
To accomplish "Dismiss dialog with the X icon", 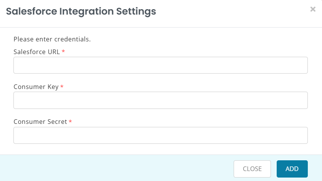I will pyautogui.click(x=313, y=10).
